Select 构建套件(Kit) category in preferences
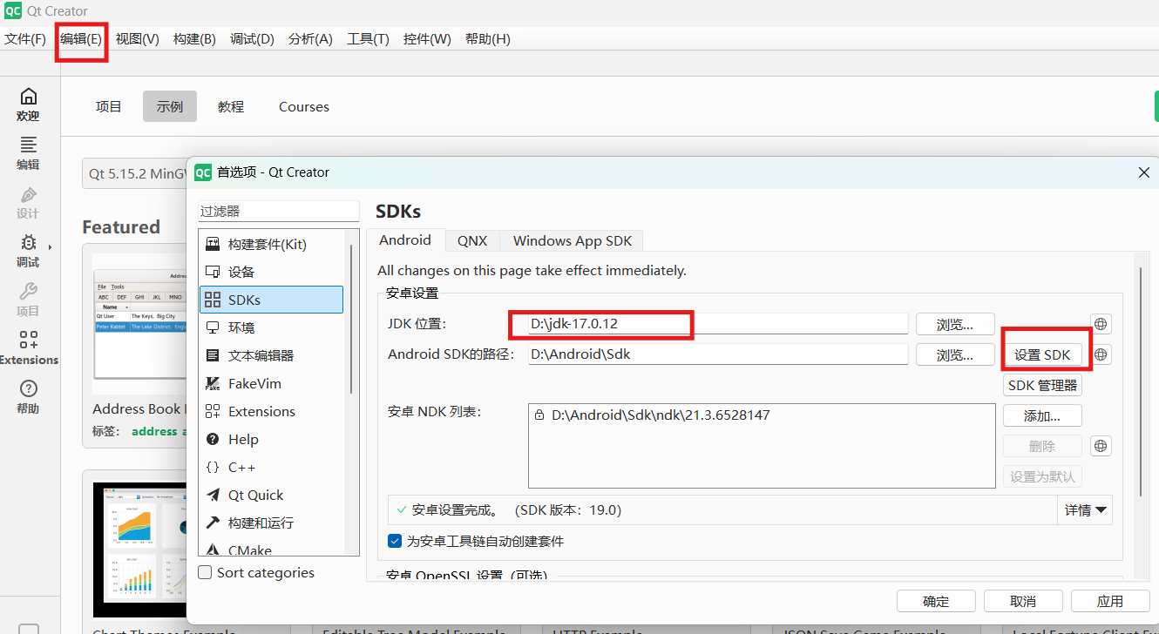1159x634 pixels. pyautogui.click(x=271, y=244)
